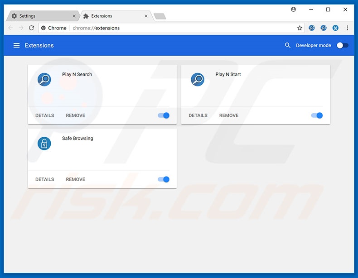
Task: Remove the Play N Start extension
Action: [229, 115]
